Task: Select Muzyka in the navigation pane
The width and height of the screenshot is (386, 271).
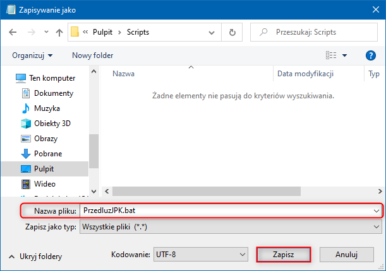Action: 47,108
